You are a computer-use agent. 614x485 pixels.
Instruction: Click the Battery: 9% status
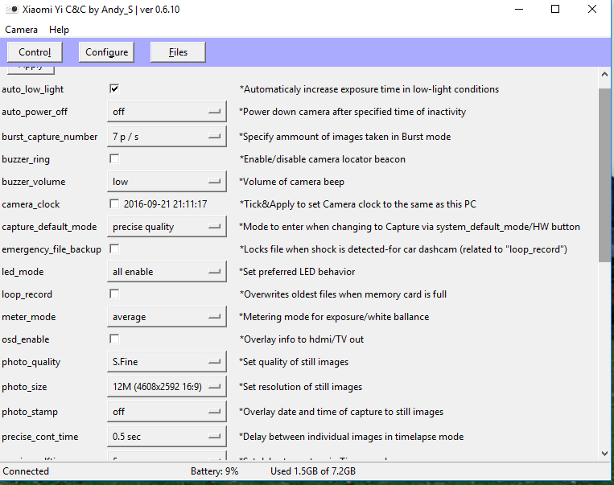tap(215, 471)
